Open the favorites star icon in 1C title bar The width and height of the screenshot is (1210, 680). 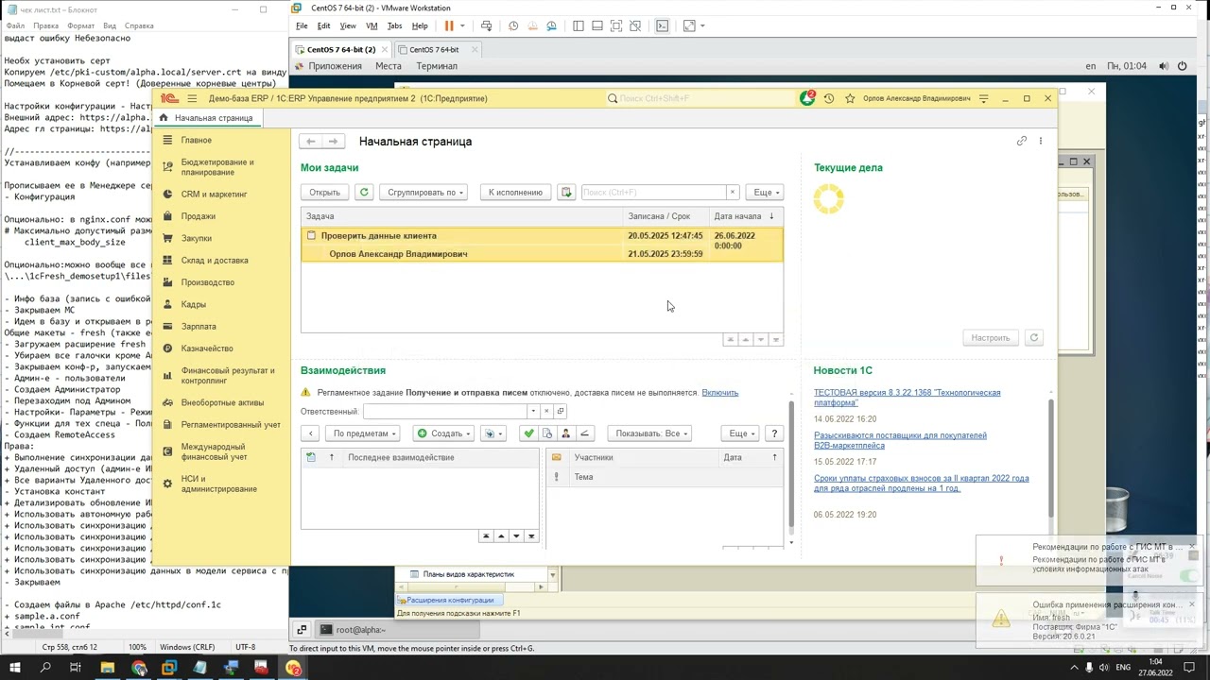(x=850, y=98)
